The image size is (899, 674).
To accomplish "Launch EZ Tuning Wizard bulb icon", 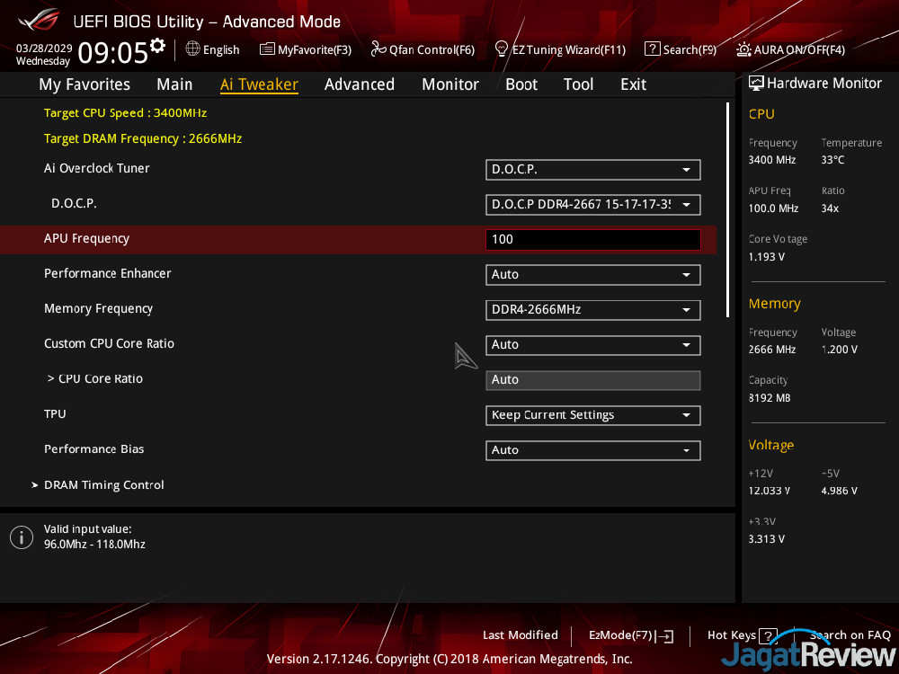I will [502, 49].
